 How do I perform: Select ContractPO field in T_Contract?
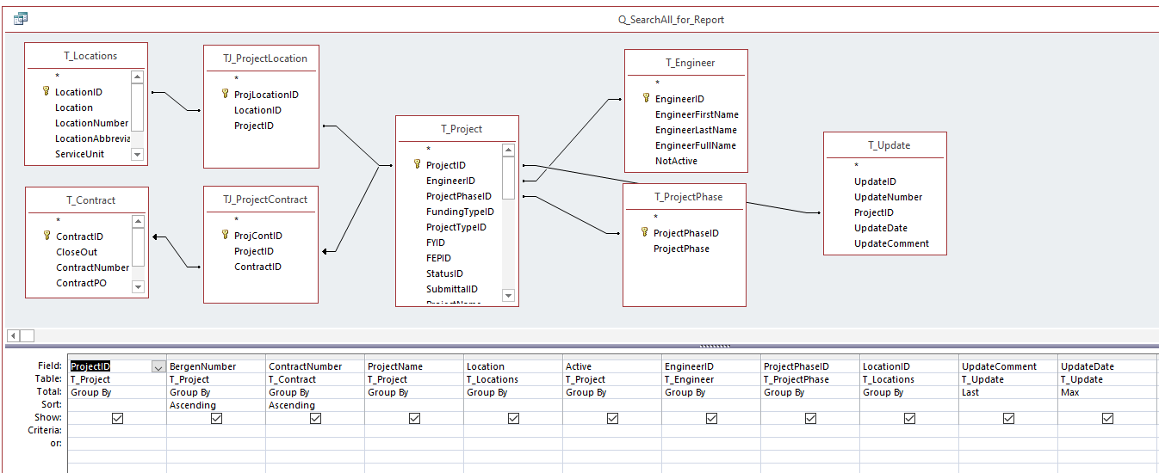(81, 283)
